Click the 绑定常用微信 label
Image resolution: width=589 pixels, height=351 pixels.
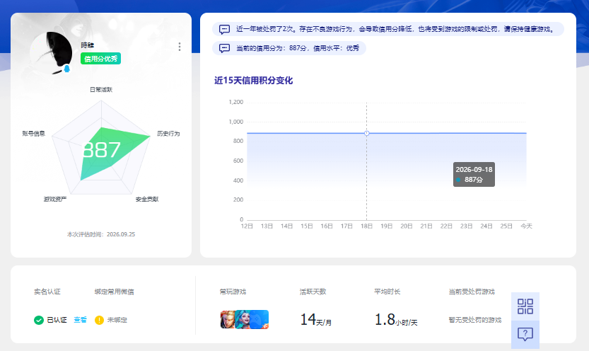coord(115,292)
